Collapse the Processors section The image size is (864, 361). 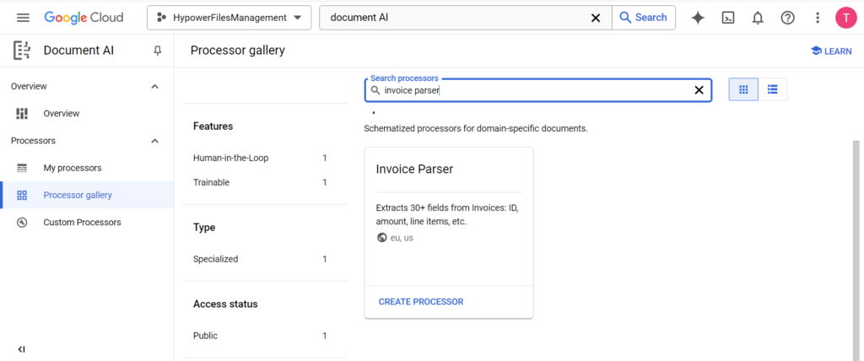(x=154, y=141)
